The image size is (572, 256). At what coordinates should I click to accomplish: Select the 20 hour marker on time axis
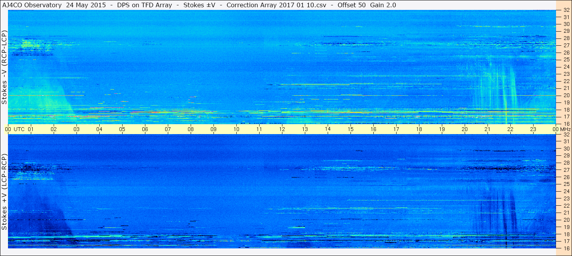click(x=465, y=129)
